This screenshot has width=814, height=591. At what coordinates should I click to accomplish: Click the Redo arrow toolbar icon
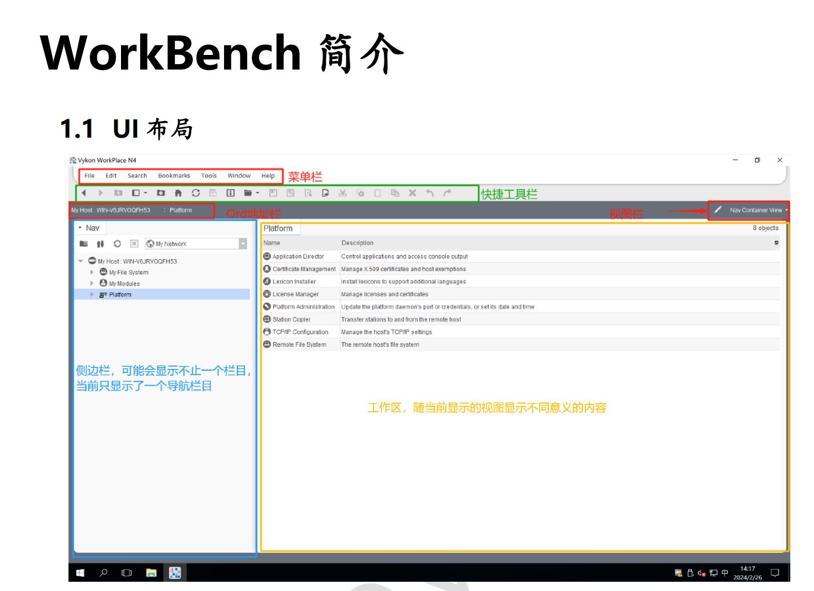pos(447,193)
